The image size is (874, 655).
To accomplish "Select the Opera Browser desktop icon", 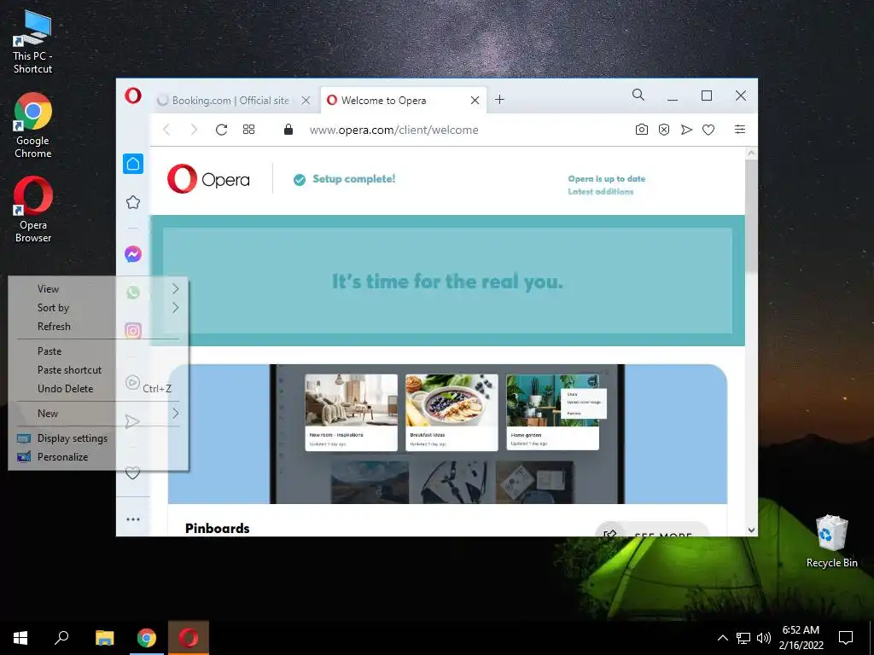I will tap(33, 210).
